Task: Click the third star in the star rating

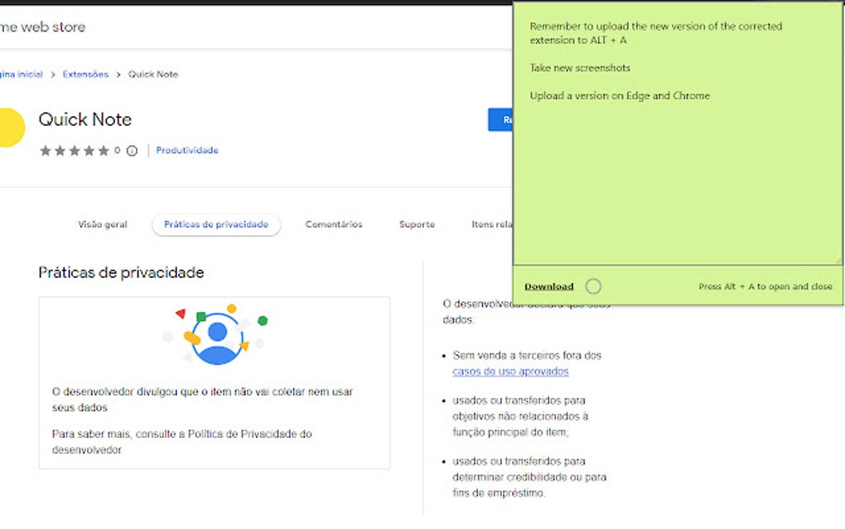Action: click(76, 151)
